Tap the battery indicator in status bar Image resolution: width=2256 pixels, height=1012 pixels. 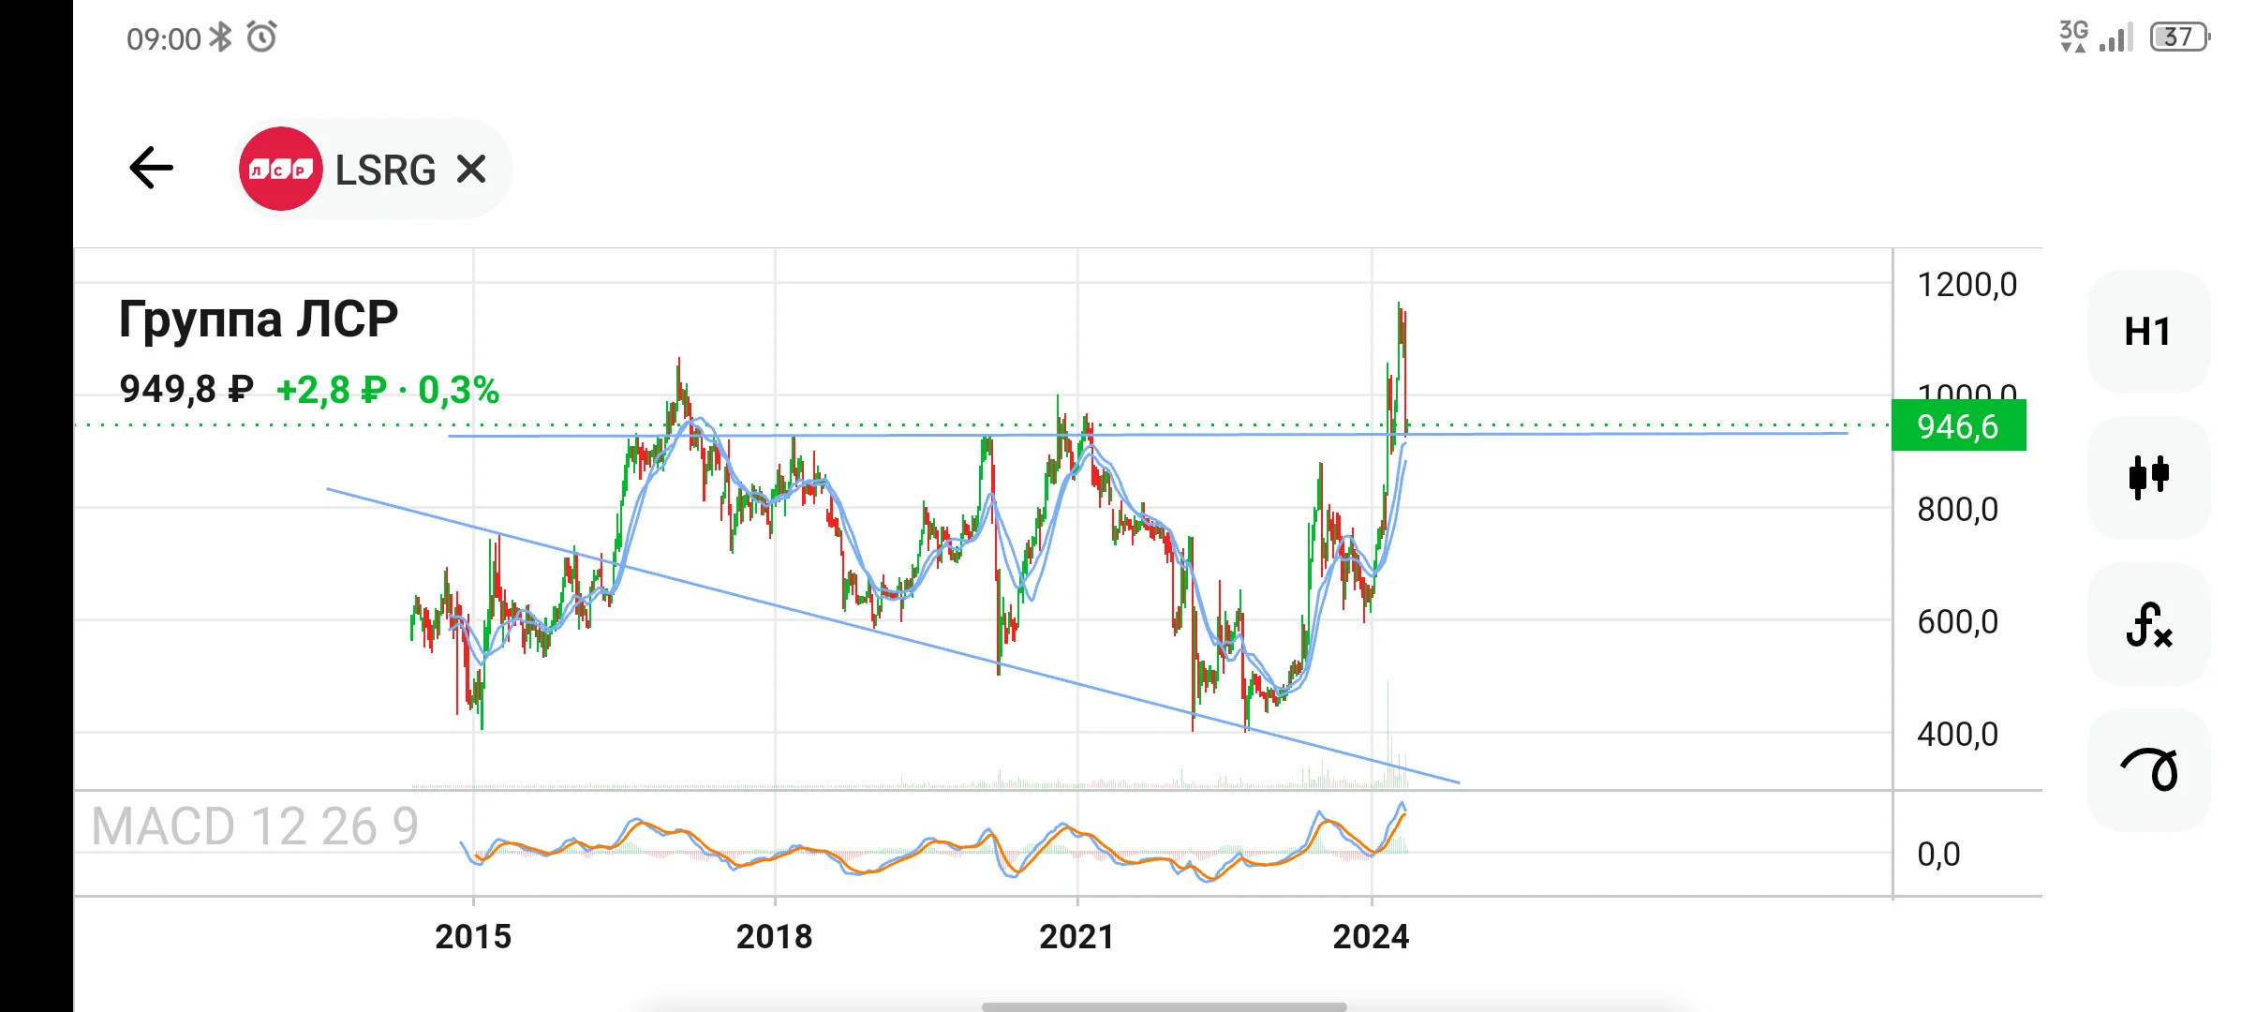pos(2180,37)
